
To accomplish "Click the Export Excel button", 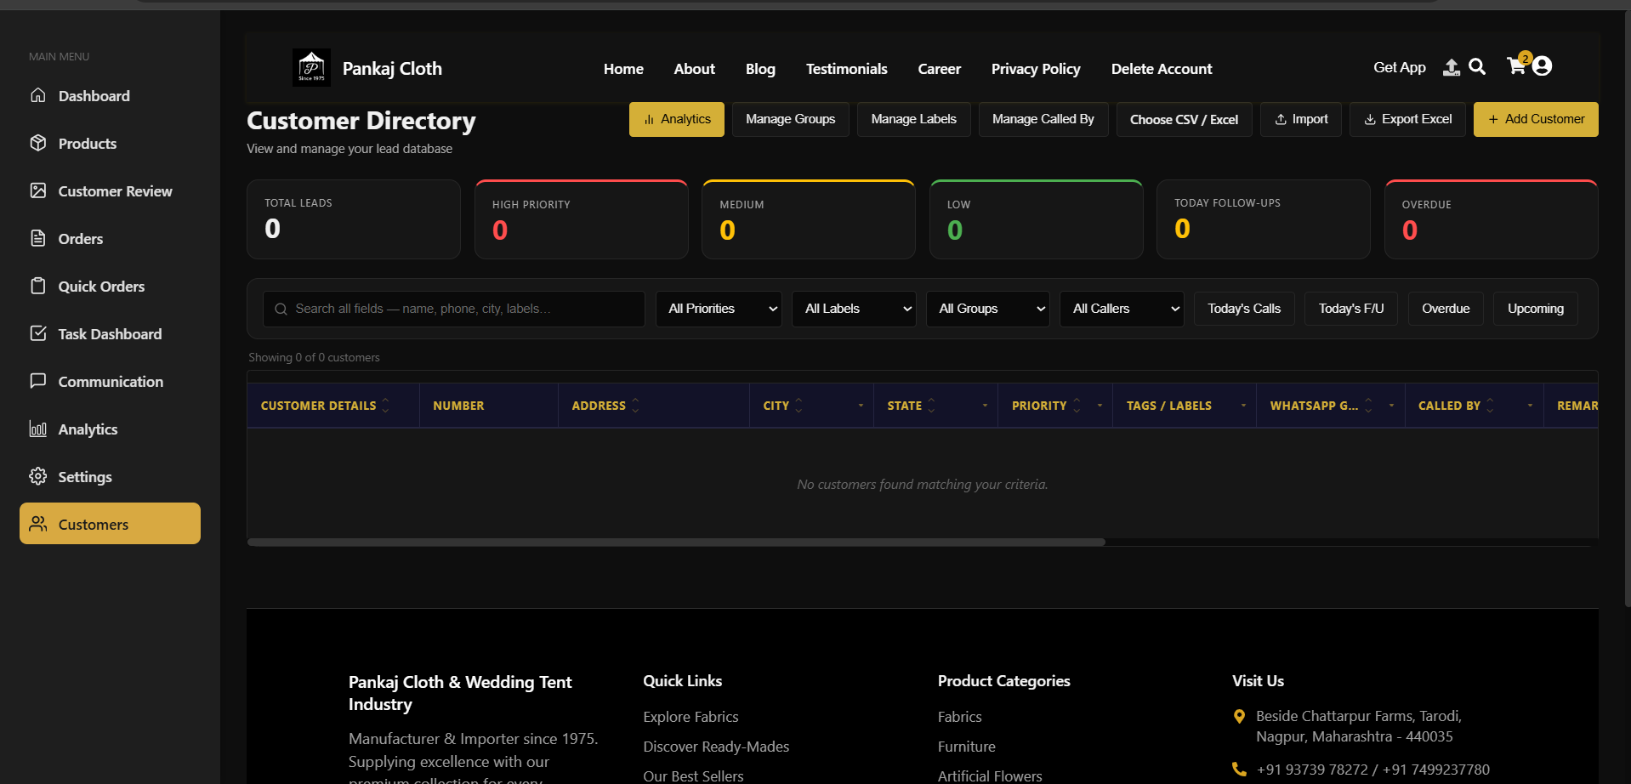I will tap(1407, 119).
